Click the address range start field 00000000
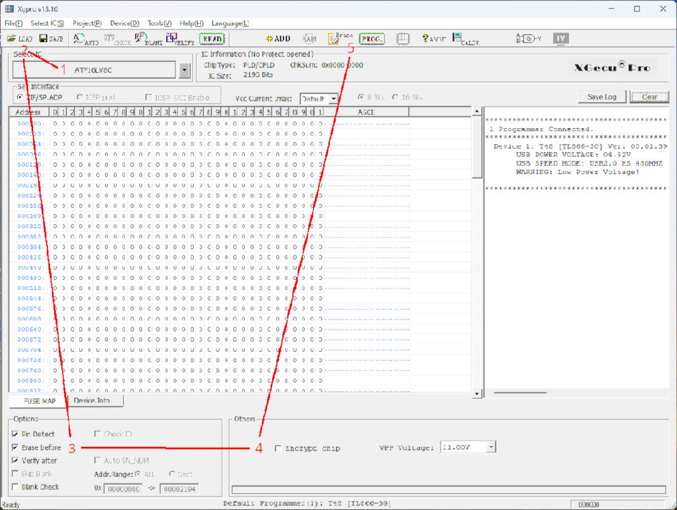Viewport: 677px width, 510px height. tap(123, 489)
